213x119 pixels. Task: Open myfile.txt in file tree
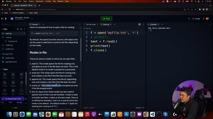pos(9,45)
